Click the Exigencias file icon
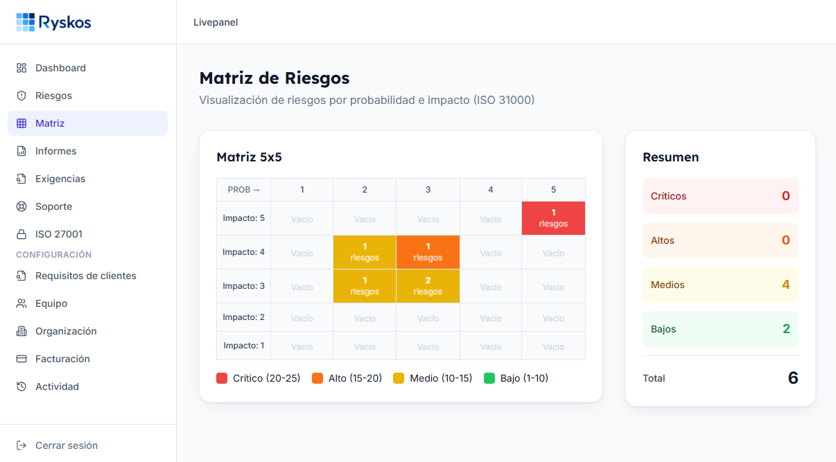This screenshot has height=462, width=836. point(21,179)
